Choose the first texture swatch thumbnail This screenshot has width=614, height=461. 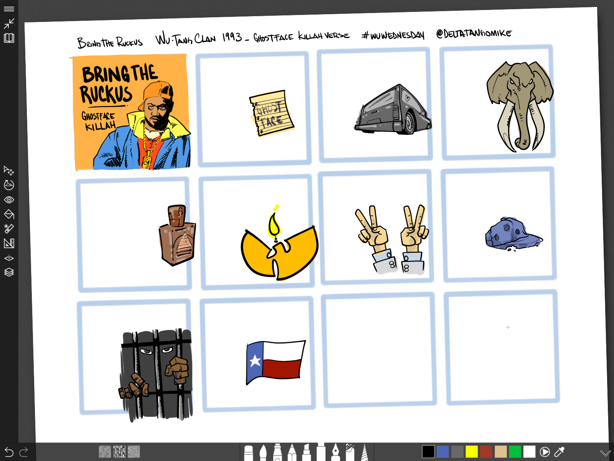point(105,452)
